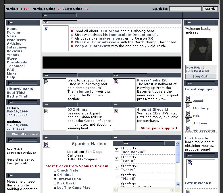Open the Help page
Viewport: 223px width, 193px height.
(11, 77)
